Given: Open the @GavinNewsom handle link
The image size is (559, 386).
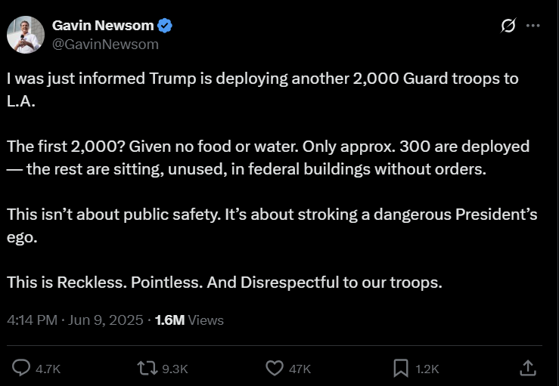Looking at the screenshot, I should 105,44.
